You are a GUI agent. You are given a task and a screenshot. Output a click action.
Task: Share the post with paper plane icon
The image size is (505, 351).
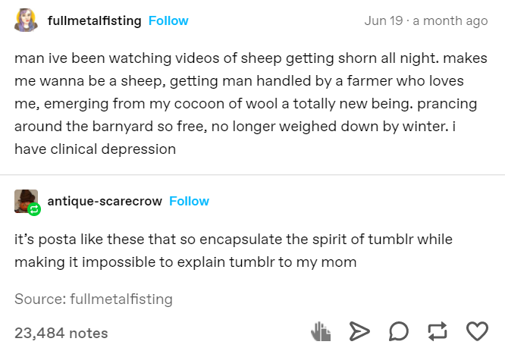(358, 331)
